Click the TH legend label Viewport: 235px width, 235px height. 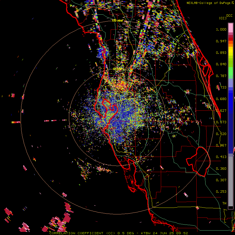pyautogui.click(x=224, y=203)
